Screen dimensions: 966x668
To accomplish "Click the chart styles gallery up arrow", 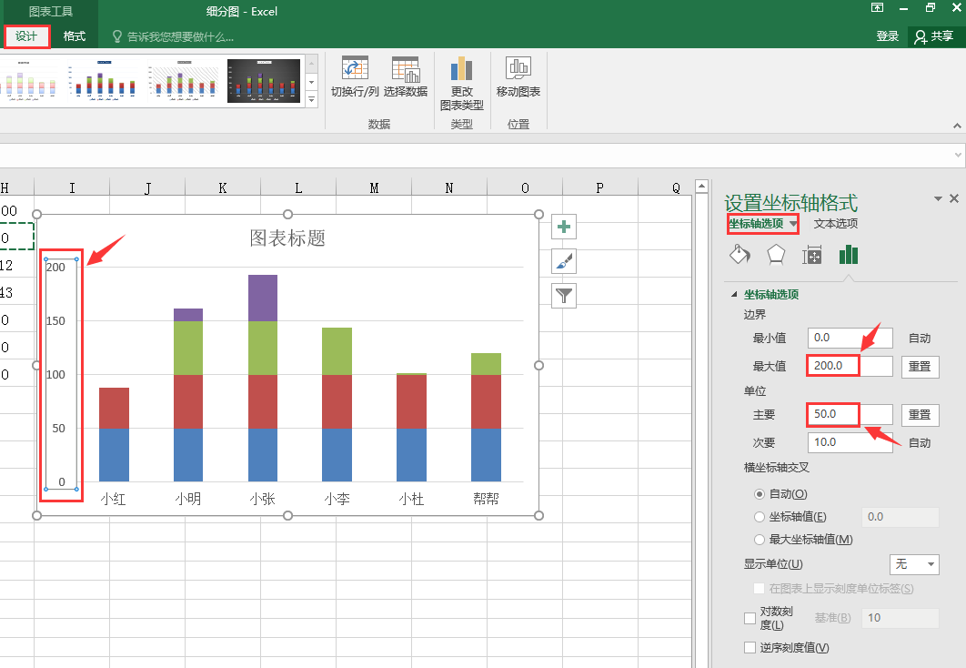I will click(312, 64).
